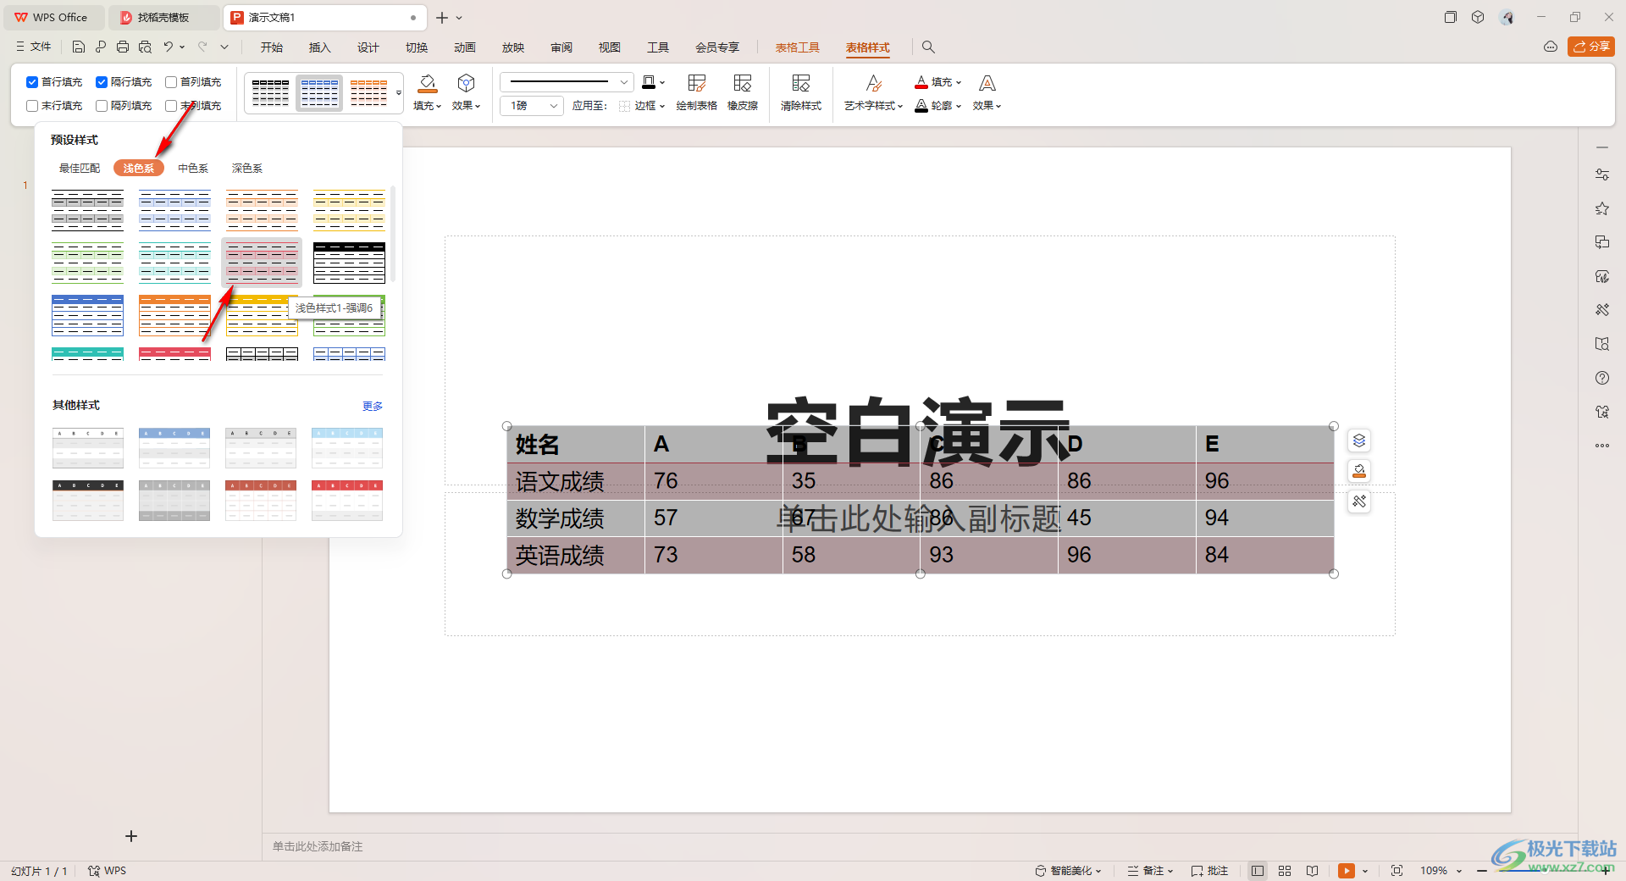Click the more (three dots) icon in sidebar

point(1602,446)
